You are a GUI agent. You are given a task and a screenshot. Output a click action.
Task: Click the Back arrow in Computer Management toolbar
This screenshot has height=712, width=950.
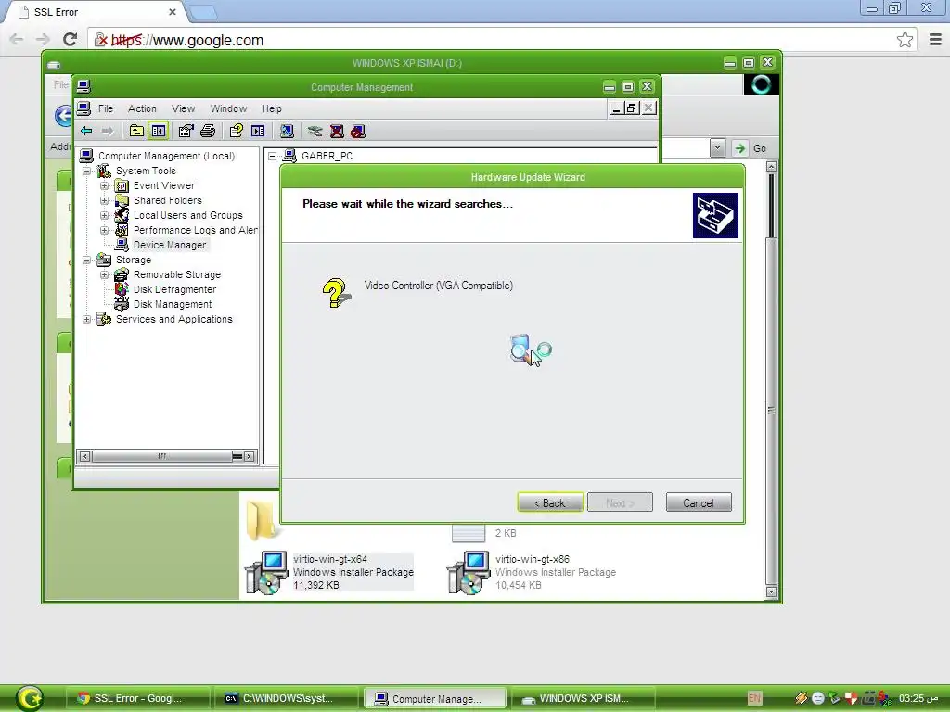point(86,131)
